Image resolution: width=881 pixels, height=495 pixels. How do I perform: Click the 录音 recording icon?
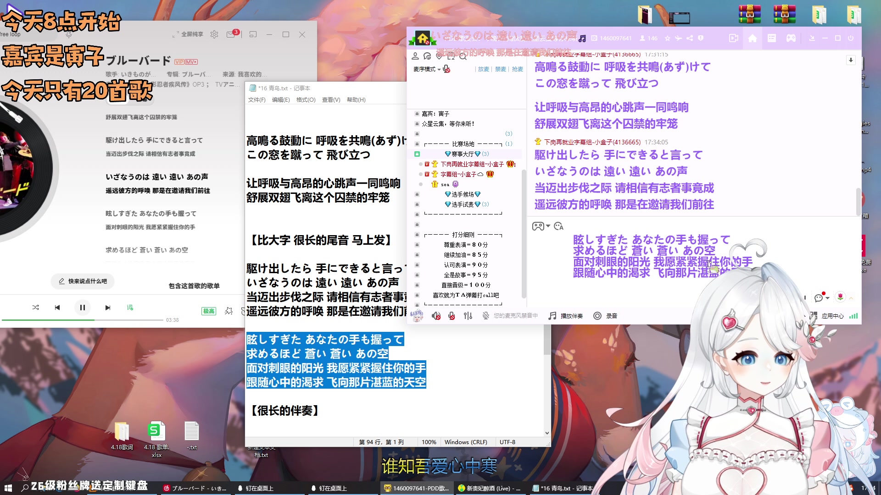597,316
